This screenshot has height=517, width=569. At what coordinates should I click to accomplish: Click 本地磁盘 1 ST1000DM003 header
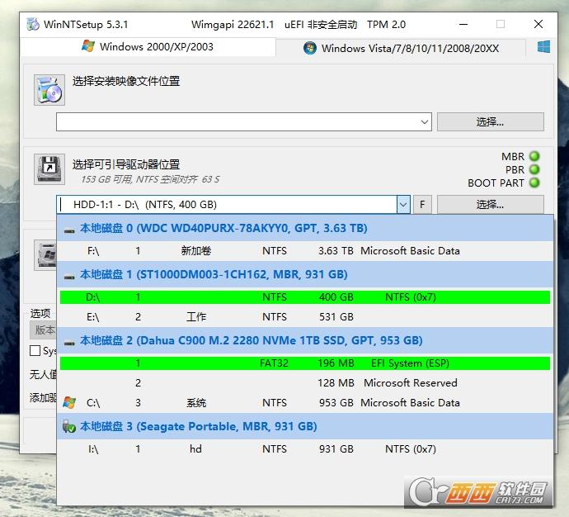[305, 274]
